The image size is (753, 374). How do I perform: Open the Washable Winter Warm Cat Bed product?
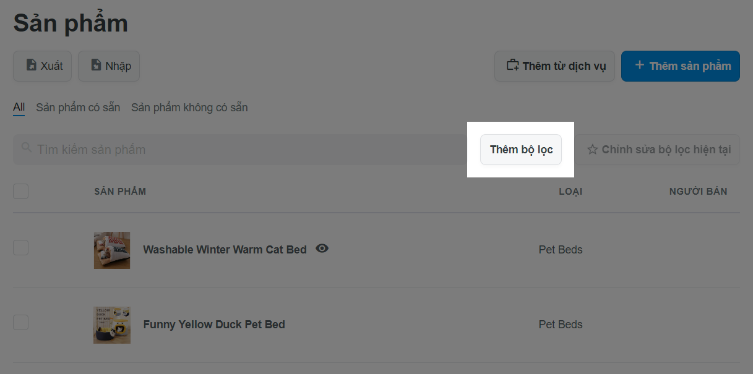225,250
